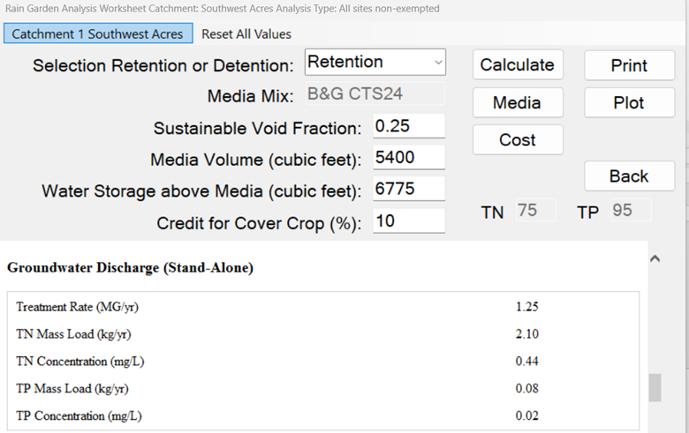Click Reset All Values
Screen dimensions: 689x433
pyautogui.click(x=246, y=34)
